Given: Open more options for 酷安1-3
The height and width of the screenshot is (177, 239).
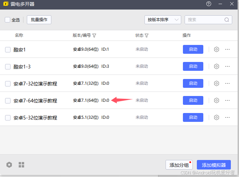Looking at the screenshot, I should pos(227,66).
